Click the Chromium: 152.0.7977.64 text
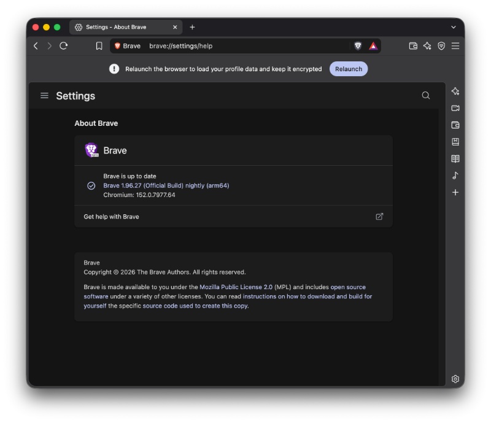The width and height of the screenshot is (491, 423). [x=139, y=195]
